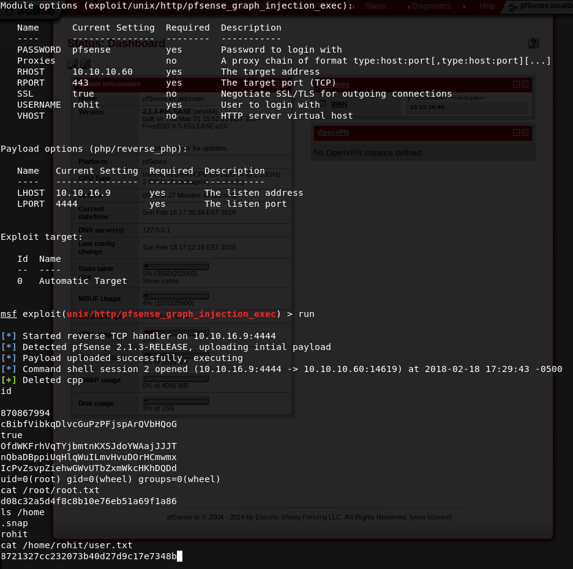Click the string cBibfVibkqDlvcGuPzPFjspArQVbHQoG
The image size is (573, 569).
point(88,424)
